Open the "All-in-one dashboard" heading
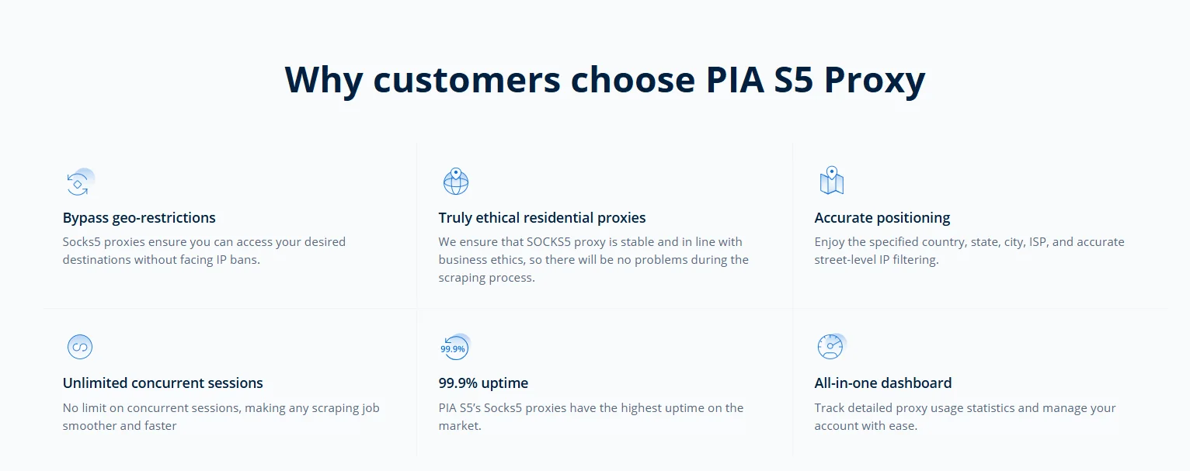Viewport: 1190px width, 471px height. click(x=882, y=383)
